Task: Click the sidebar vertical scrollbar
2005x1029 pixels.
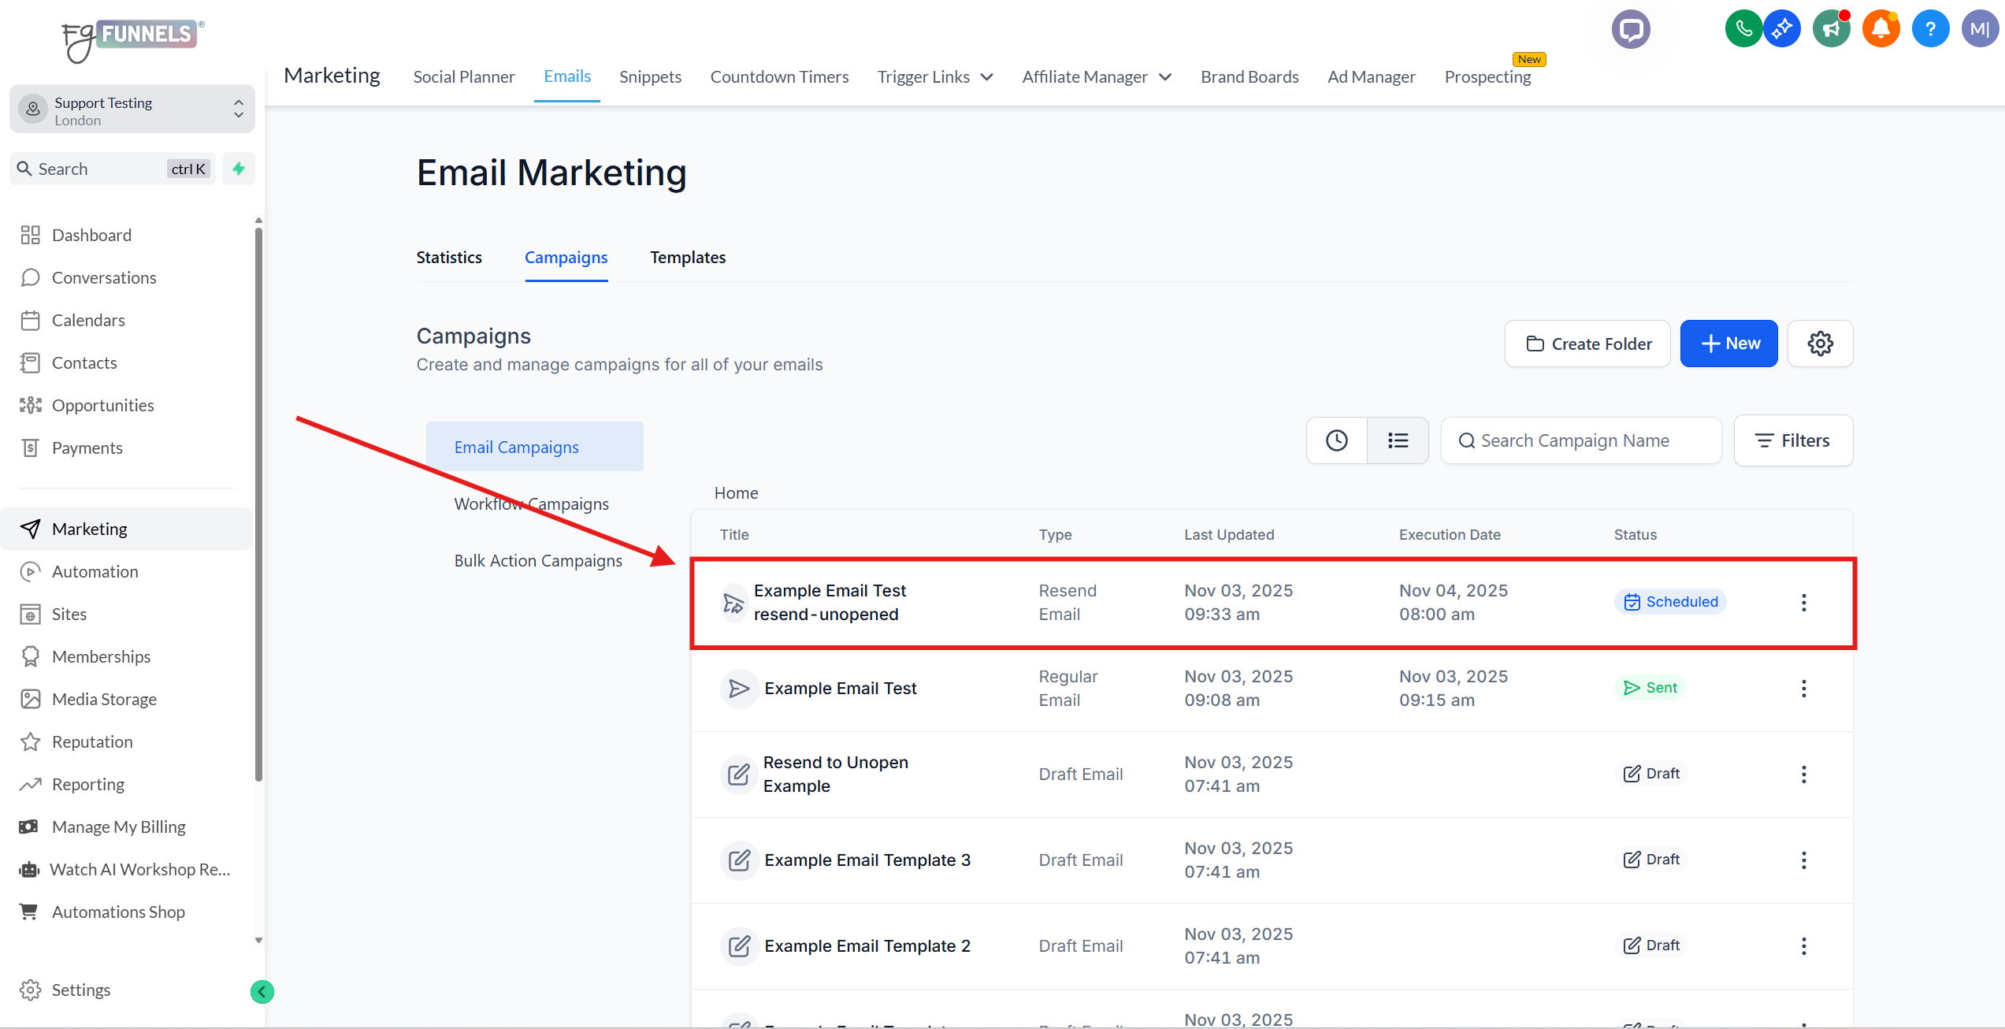Action: [258, 504]
